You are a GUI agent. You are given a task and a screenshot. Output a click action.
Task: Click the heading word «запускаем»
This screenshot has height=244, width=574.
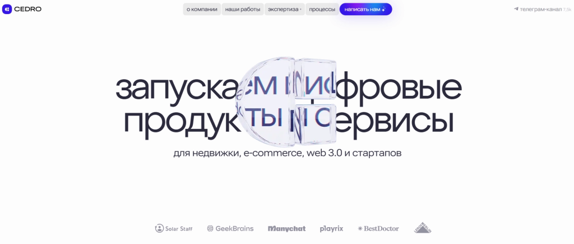[196, 89]
